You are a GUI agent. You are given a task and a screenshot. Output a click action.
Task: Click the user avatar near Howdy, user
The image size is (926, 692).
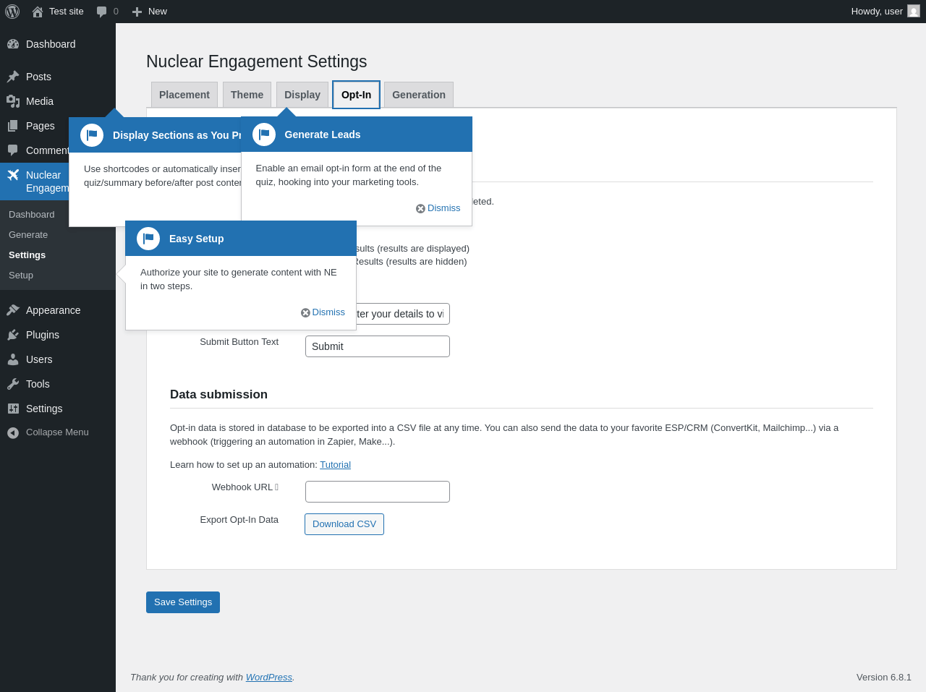pyautogui.click(x=914, y=11)
